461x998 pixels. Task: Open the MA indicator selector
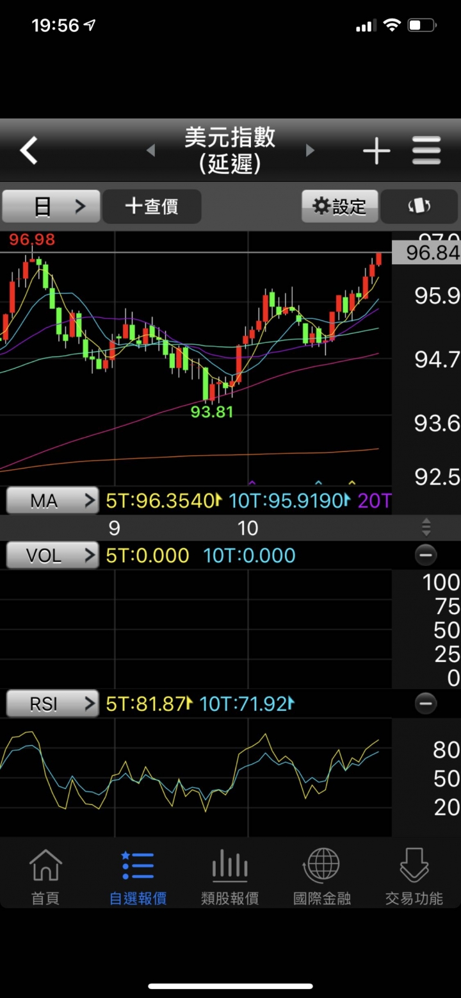pos(53,501)
